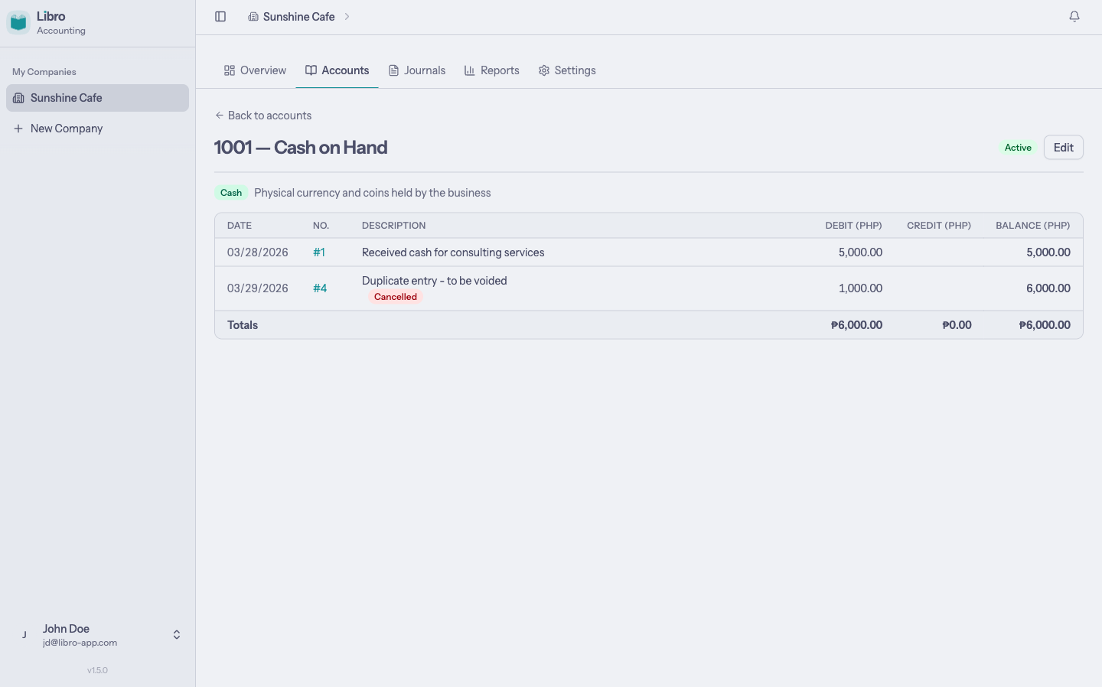The width and height of the screenshot is (1102, 687).
Task: Follow the Back to accounts link
Action: pyautogui.click(x=263, y=115)
